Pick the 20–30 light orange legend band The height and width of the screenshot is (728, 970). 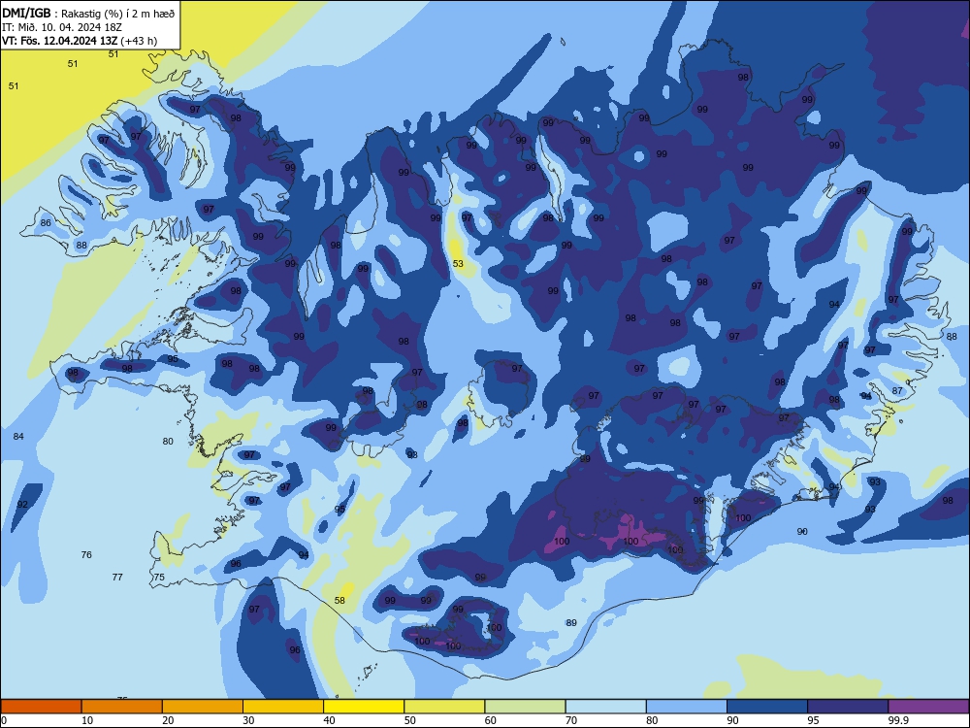click(203, 707)
